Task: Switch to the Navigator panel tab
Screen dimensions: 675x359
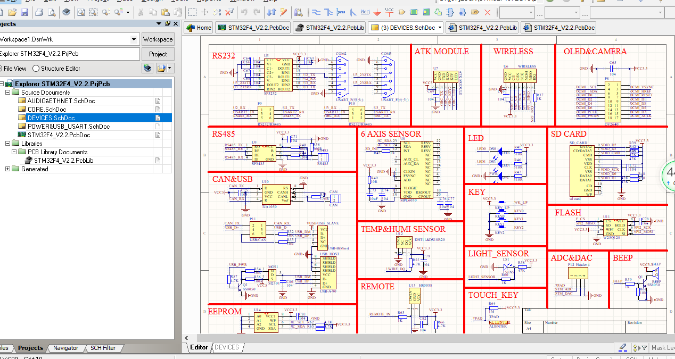Action: pyautogui.click(x=65, y=348)
